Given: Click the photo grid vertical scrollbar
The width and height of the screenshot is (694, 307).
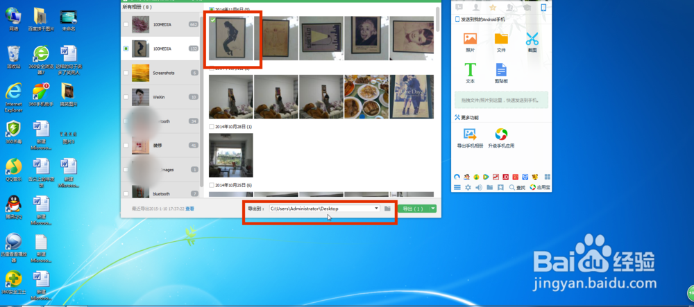Looking at the screenshot, I should click(x=438, y=19).
